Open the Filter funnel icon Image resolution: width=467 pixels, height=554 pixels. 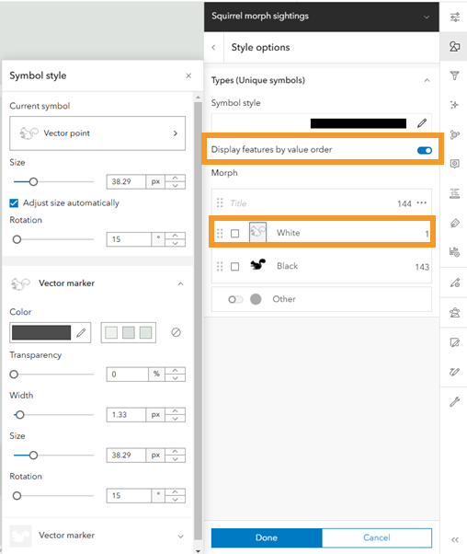tap(455, 75)
